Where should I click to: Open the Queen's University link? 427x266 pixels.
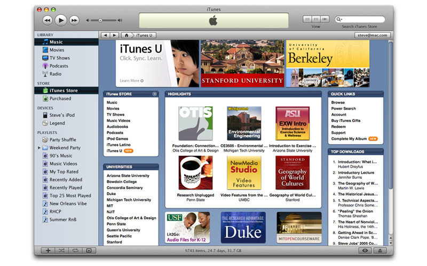[x=123, y=230]
